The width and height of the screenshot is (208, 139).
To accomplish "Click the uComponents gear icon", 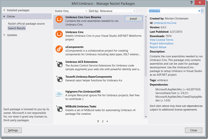I will (x=59, y=49).
